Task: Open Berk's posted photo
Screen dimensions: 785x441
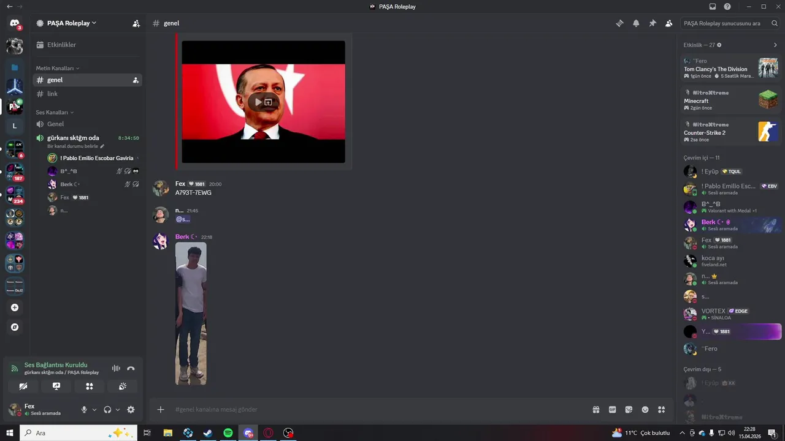Action: (x=191, y=314)
